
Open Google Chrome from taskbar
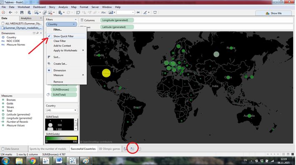pyautogui.click(x=33, y=161)
